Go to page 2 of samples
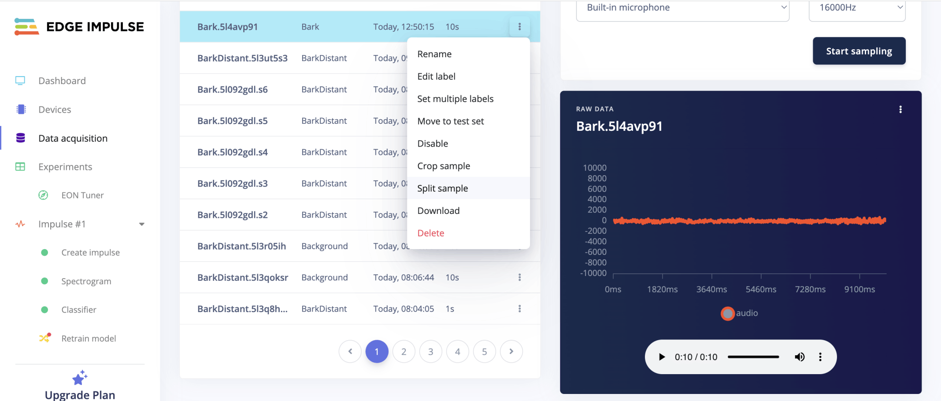The height and width of the screenshot is (401, 941). click(x=404, y=351)
